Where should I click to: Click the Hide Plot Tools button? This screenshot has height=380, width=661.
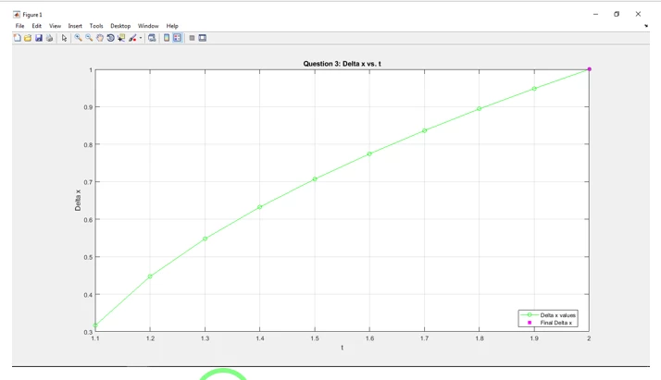(x=192, y=38)
